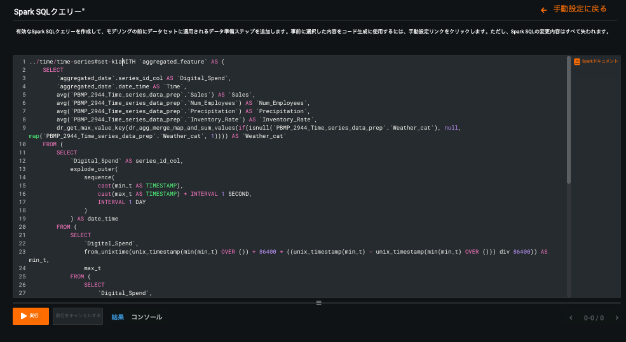Click the 0-0 / 0 page counter
The width and height of the screenshot is (626, 342).
pyautogui.click(x=594, y=318)
